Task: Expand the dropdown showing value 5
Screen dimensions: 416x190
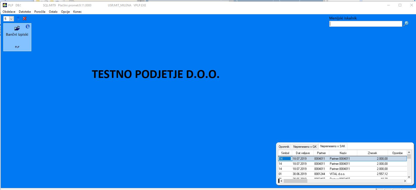Action: tap(11, 19)
